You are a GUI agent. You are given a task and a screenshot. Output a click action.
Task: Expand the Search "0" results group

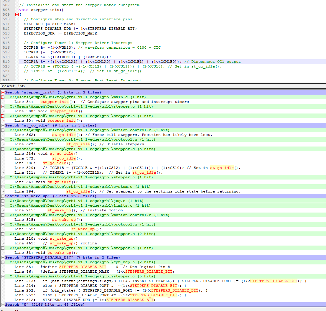pos(3,305)
